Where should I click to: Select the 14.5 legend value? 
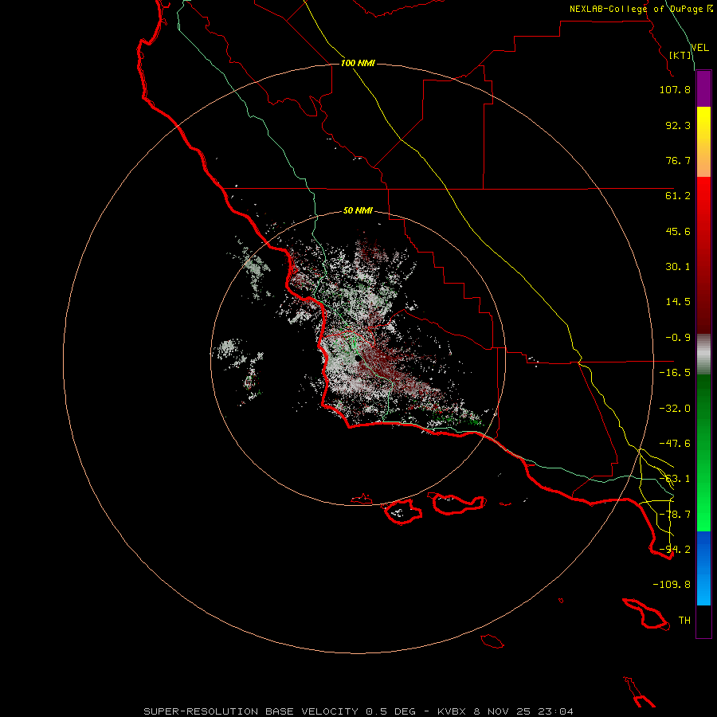pos(678,302)
